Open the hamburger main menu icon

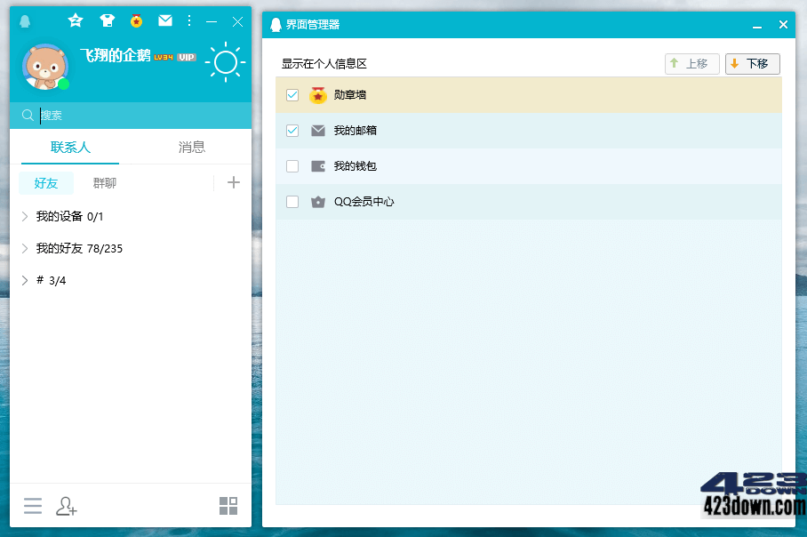click(33, 506)
